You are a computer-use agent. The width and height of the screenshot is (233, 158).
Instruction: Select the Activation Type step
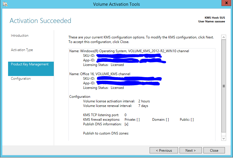[22, 50]
